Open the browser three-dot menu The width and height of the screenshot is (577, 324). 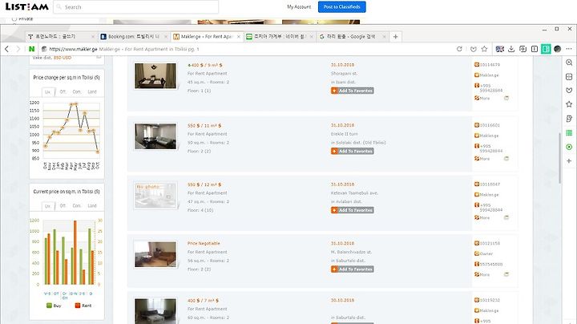(x=569, y=49)
